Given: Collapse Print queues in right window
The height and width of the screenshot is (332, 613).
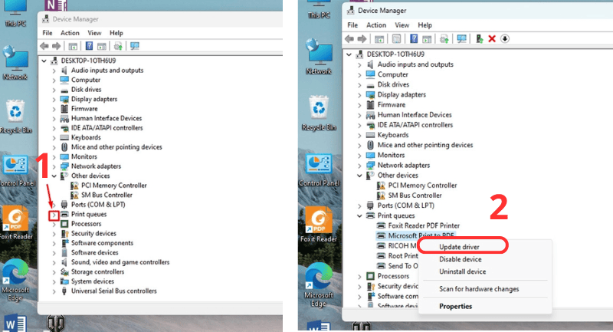Looking at the screenshot, I should click(360, 216).
